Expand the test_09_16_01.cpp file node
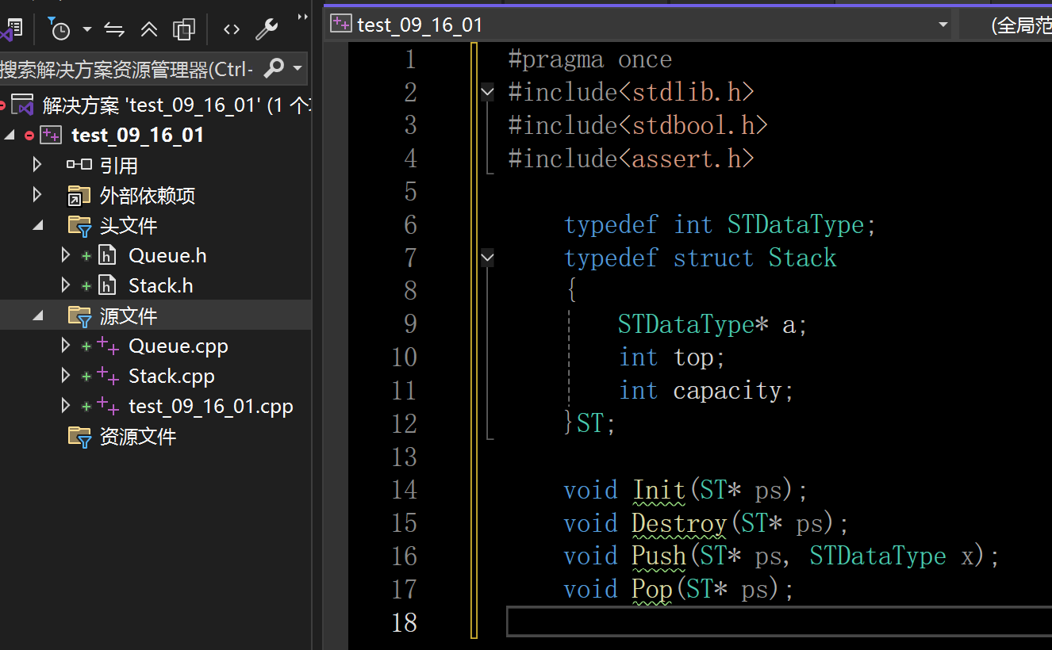This screenshot has width=1052, height=650. [66, 406]
